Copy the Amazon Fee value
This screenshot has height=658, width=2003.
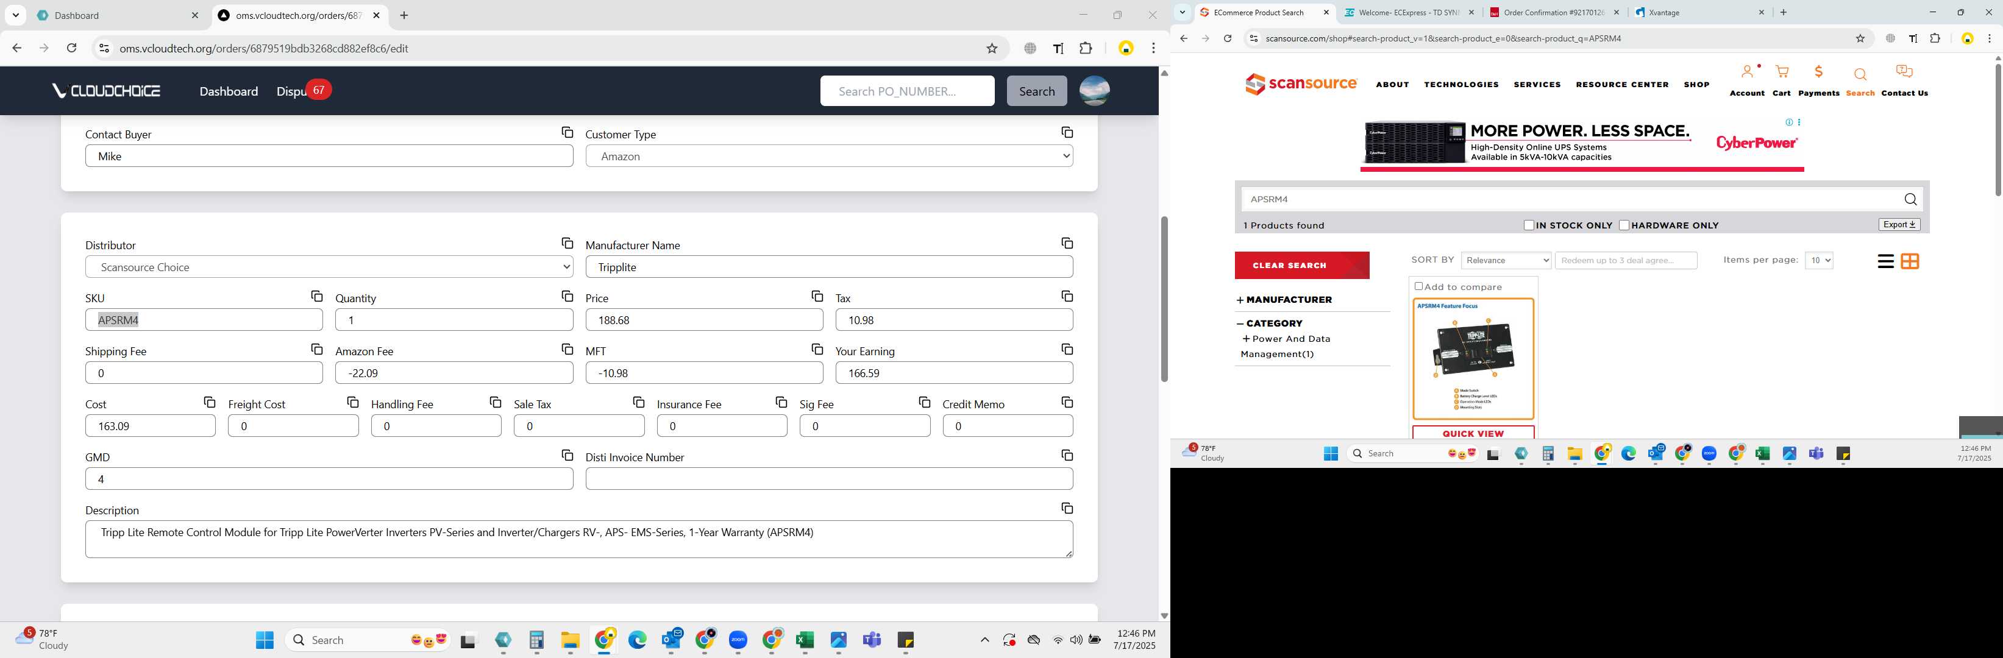567,349
